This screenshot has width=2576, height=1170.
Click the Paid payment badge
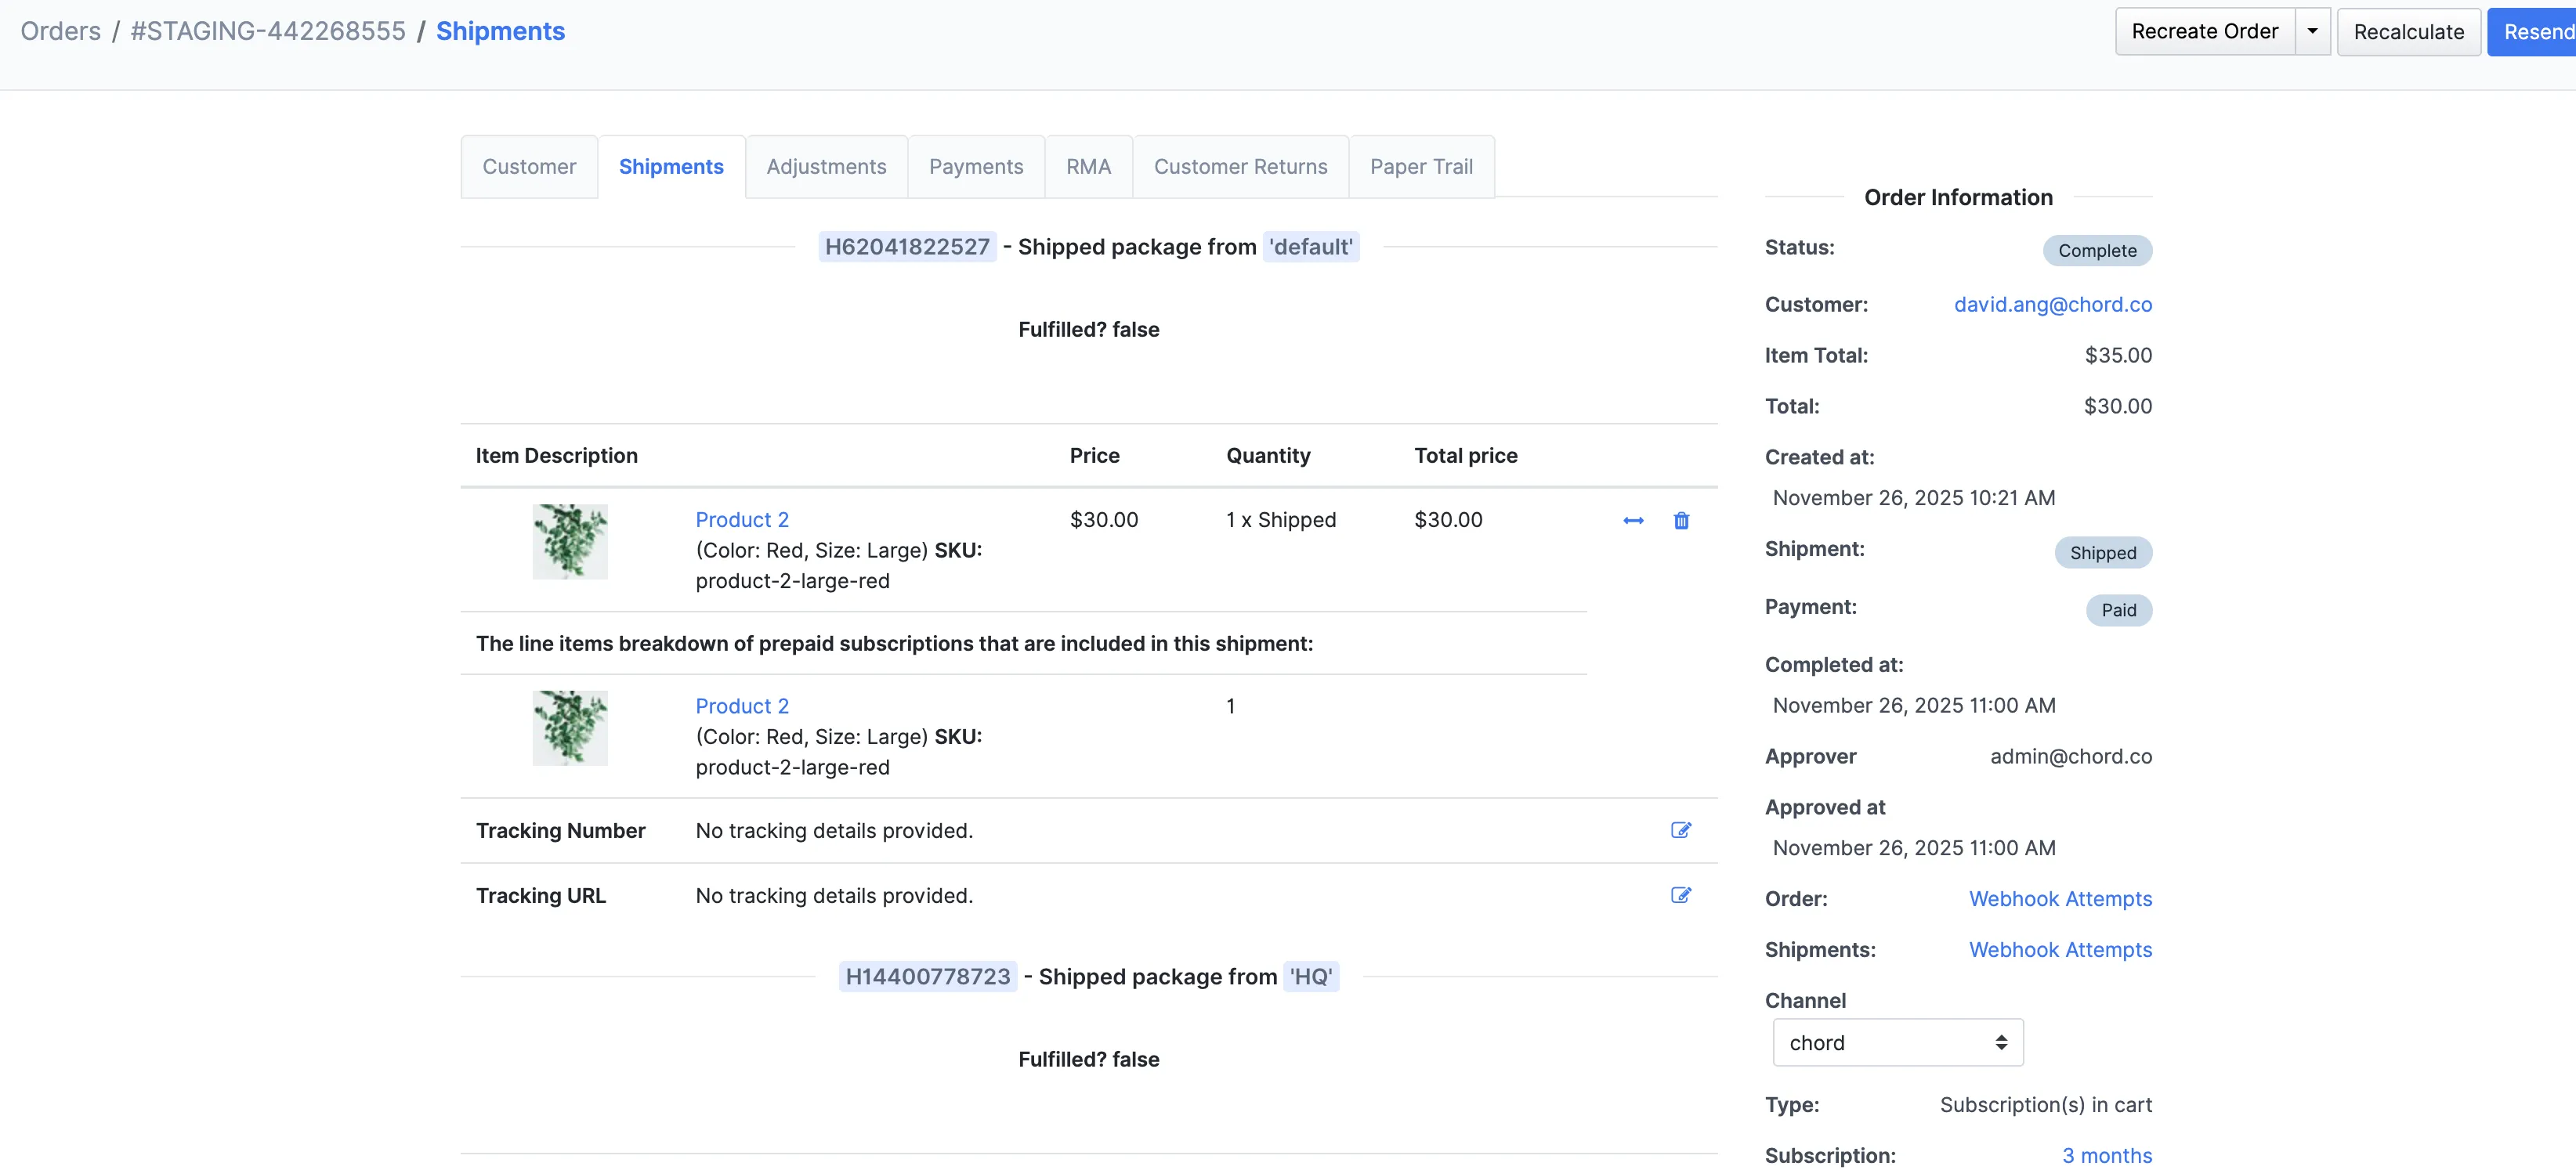[x=2119, y=609]
